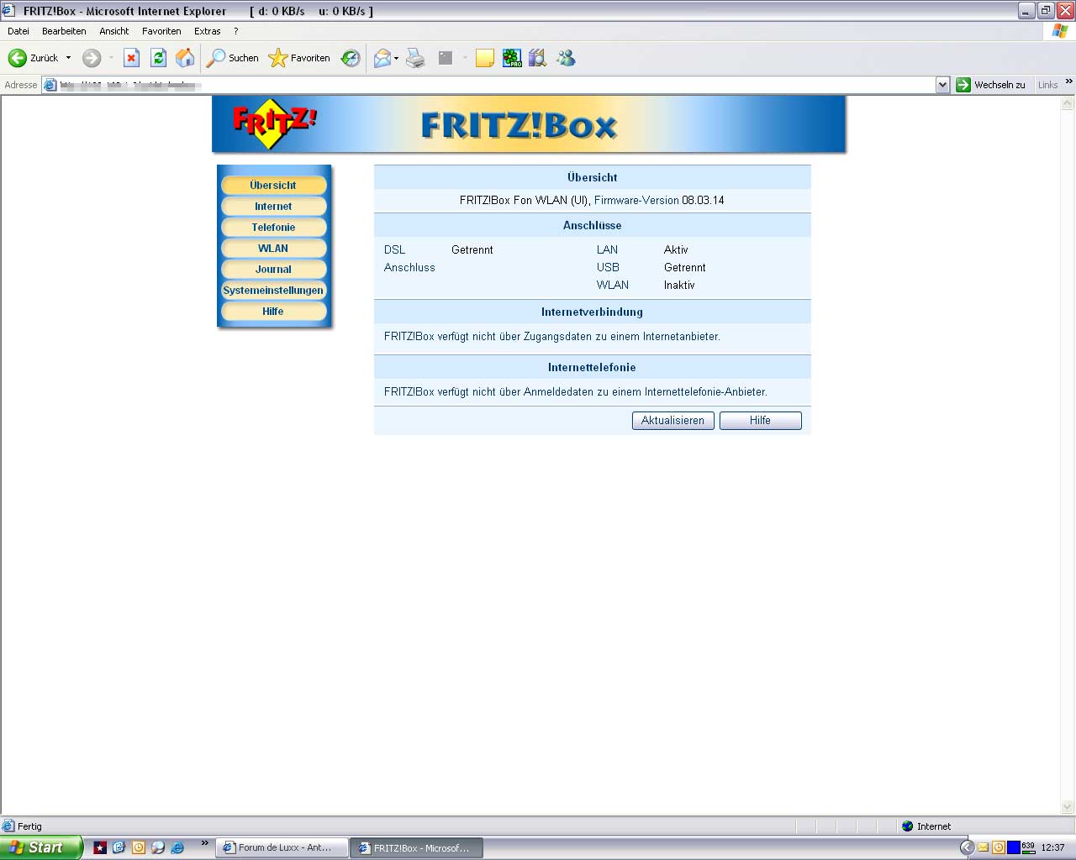1076x860 pixels.
Task: Expand the quick launch chevron
Action: click(204, 843)
